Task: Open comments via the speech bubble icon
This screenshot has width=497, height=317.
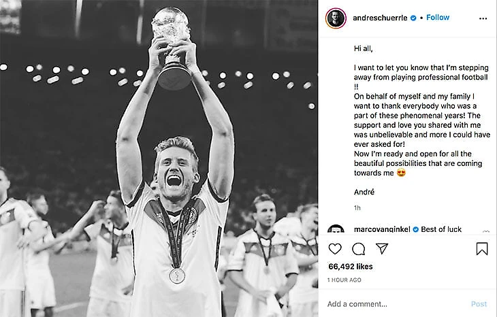Action: coord(358,249)
